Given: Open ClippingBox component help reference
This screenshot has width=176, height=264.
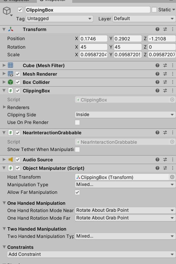Looking at the screenshot, I should pos(157,91).
